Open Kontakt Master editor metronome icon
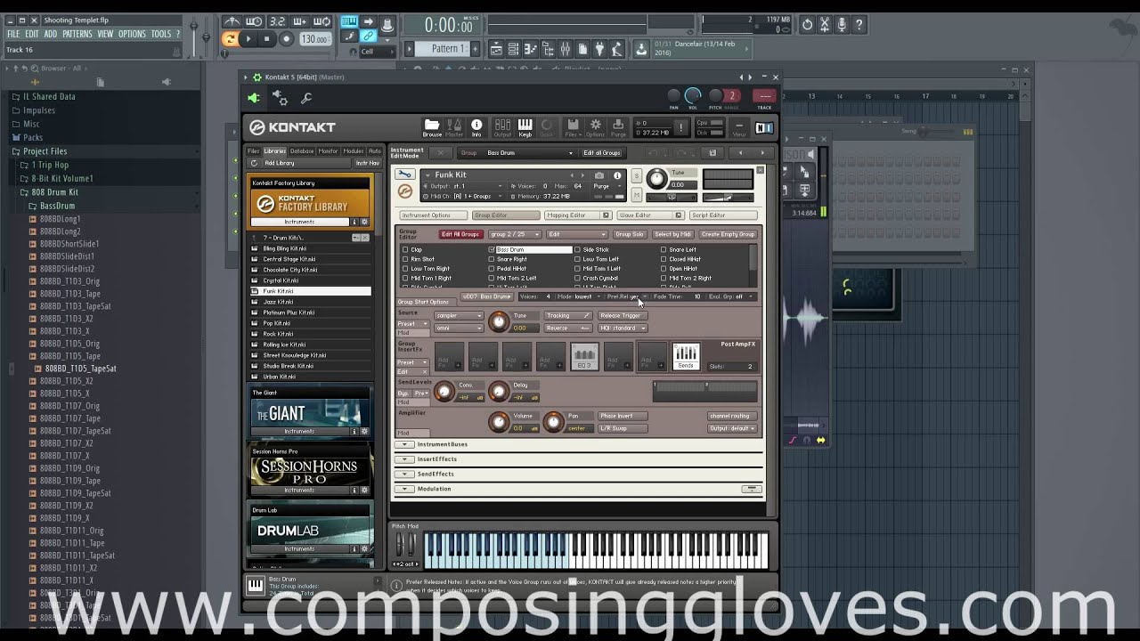Screen dimensions: 1140x641 [454, 127]
